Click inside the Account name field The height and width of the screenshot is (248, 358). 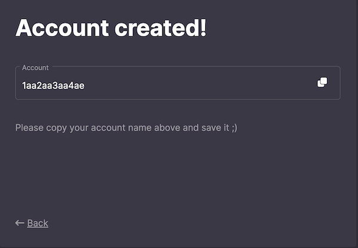coord(178,83)
